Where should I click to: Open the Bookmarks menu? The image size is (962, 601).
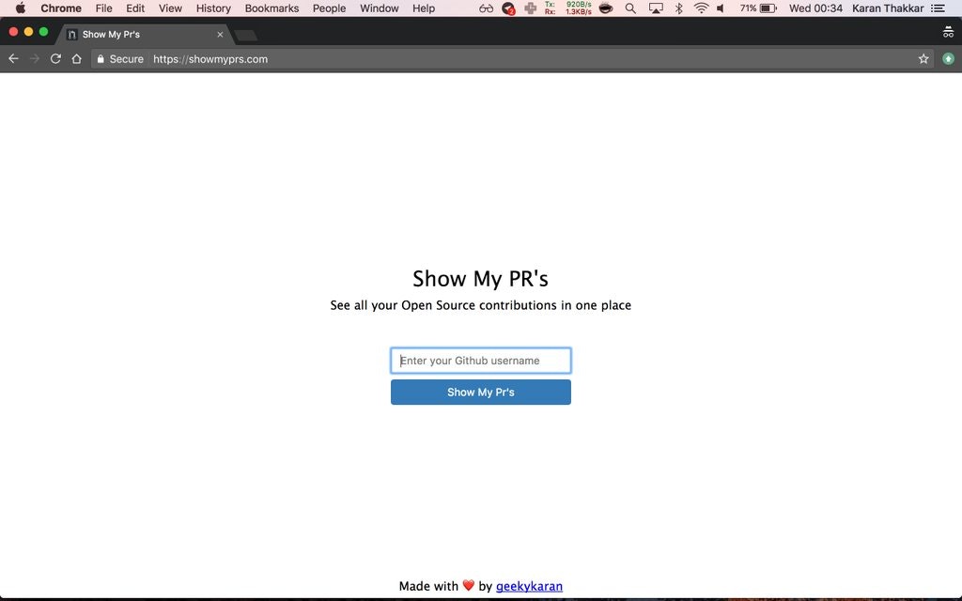271,8
